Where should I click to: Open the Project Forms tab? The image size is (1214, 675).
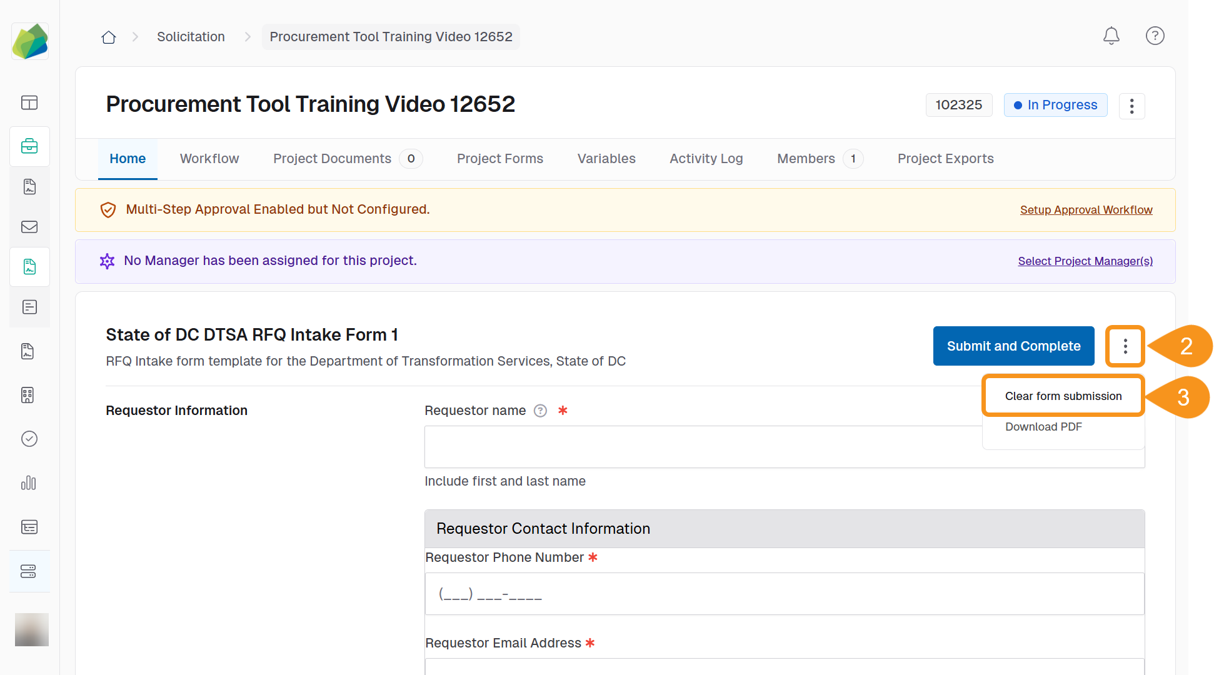pos(499,159)
